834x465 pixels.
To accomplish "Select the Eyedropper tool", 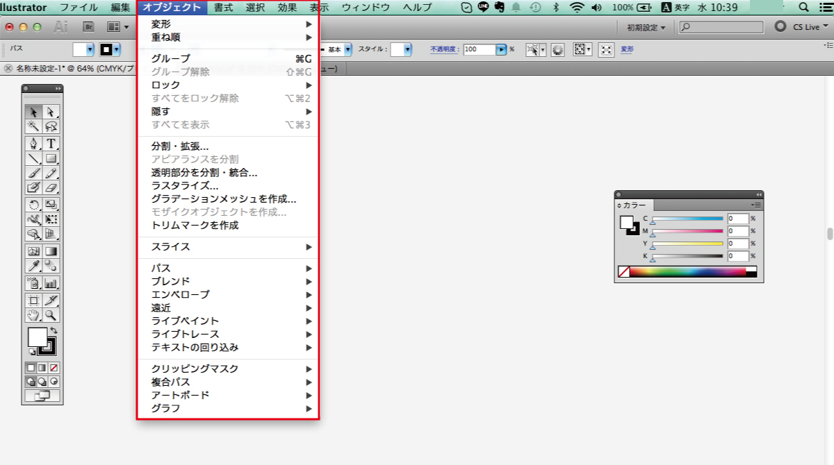I will click(x=33, y=266).
